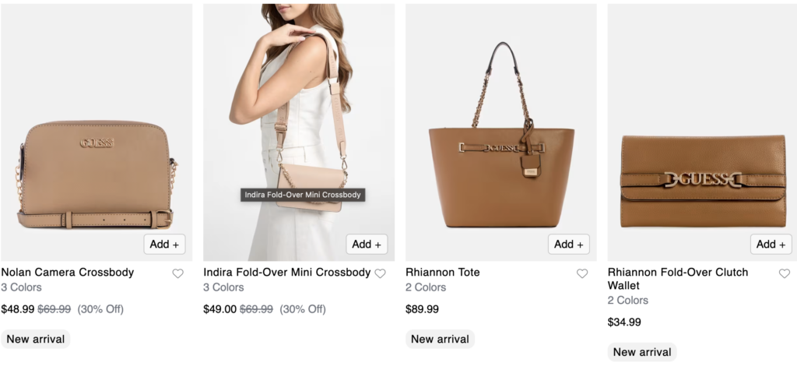Click New arrival badge under Rhiannon Tote
Viewport: 797px width, 377px height.
[440, 339]
